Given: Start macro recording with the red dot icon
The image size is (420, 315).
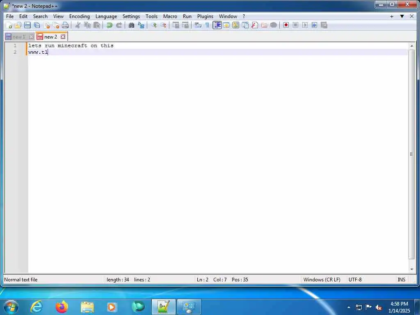Looking at the screenshot, I should pos(286,25).
